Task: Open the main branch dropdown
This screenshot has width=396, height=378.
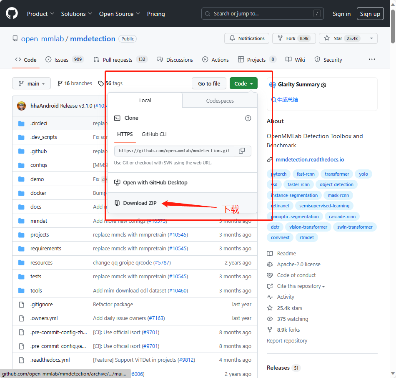Action: point(31,83)
